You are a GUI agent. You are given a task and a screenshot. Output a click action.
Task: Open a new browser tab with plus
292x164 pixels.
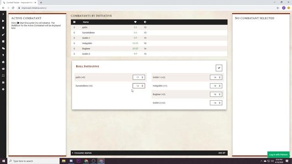(41, 3)
